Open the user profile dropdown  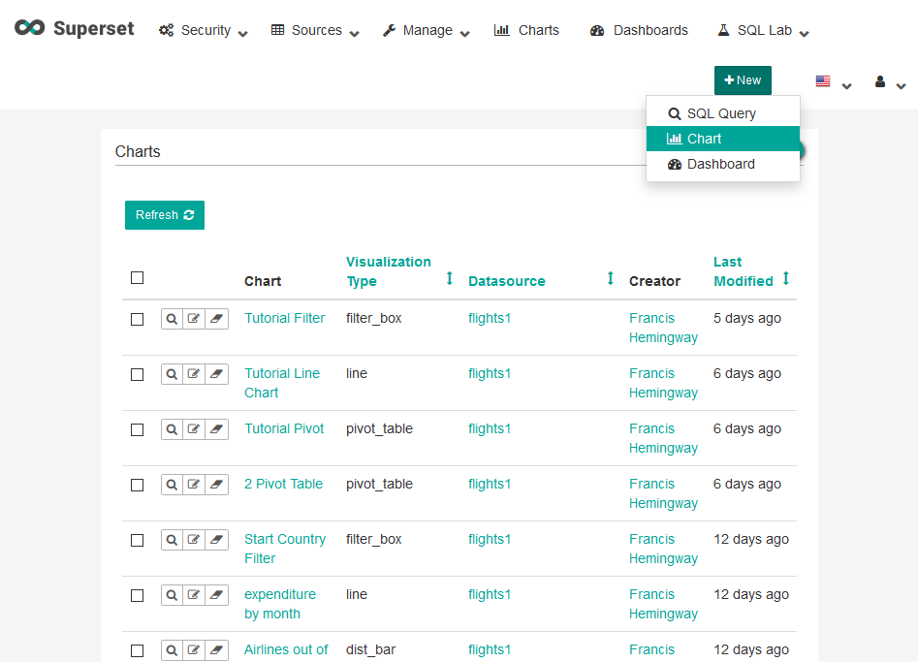pyautogui.click(x=890, y=82)
